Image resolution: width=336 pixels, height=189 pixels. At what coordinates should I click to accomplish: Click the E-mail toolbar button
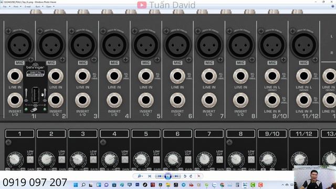click(28, 7)
